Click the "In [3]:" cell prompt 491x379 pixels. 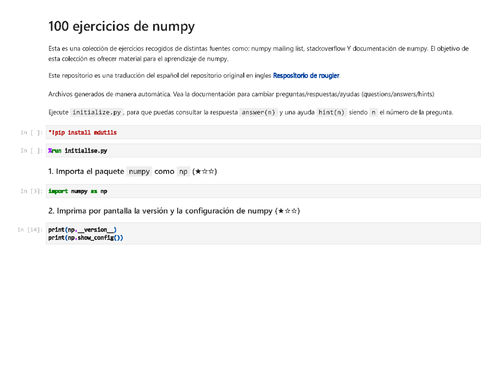31,191
